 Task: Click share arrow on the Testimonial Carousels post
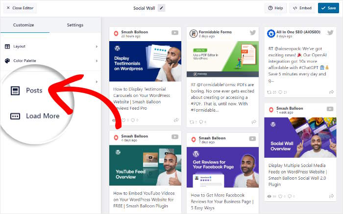point(176,120)
